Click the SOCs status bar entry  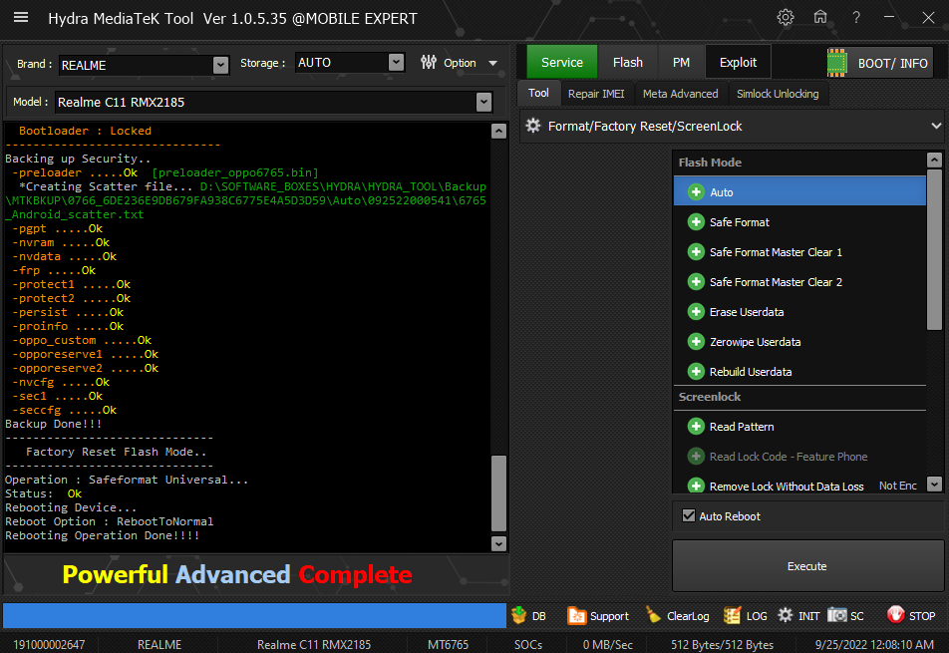(528, 645)
